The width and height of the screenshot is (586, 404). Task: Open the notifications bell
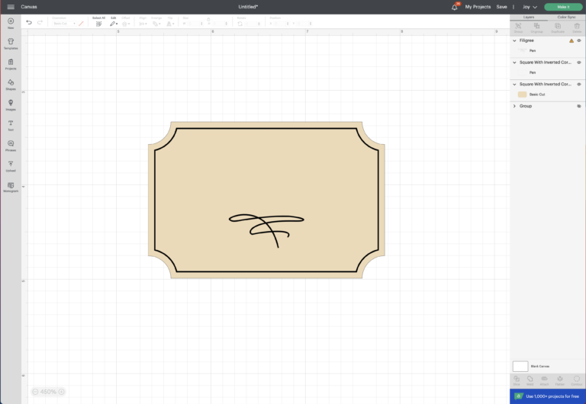point(455,7)
